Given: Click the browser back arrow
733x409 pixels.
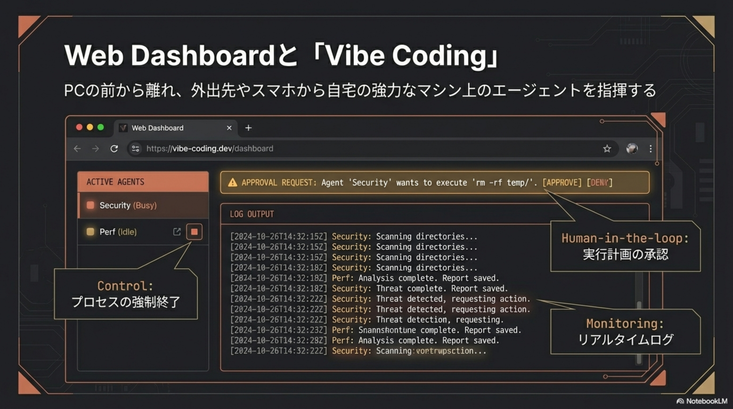Looking at the screenshot, I should [77, 149].
